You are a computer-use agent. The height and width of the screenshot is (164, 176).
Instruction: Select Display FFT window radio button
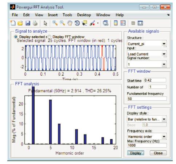(x=49, y=37)
